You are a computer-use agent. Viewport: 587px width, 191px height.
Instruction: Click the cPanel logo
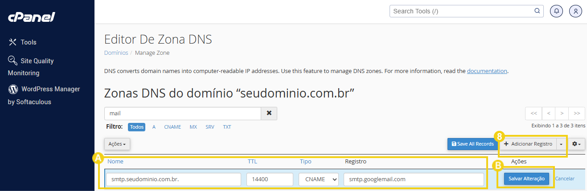click(31, 17)
